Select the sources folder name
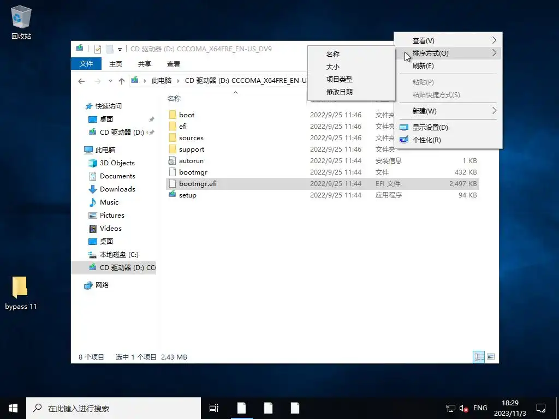Image resolution: width=559 pixels, height=419 pixels. pos(191,138)
